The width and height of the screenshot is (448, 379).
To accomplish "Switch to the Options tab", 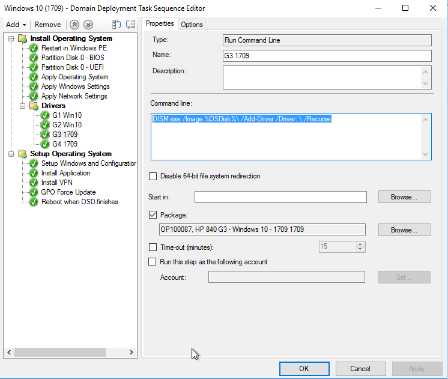I will 192,24.
